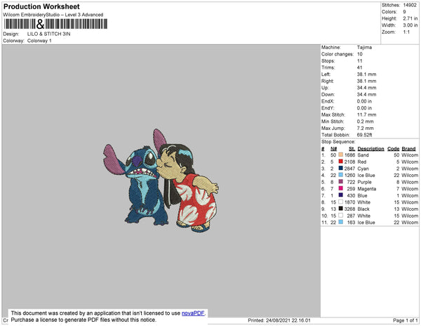Click the Machine value "Tajima"
This screenshot has width=421, height=326.
tap(364, 47)
